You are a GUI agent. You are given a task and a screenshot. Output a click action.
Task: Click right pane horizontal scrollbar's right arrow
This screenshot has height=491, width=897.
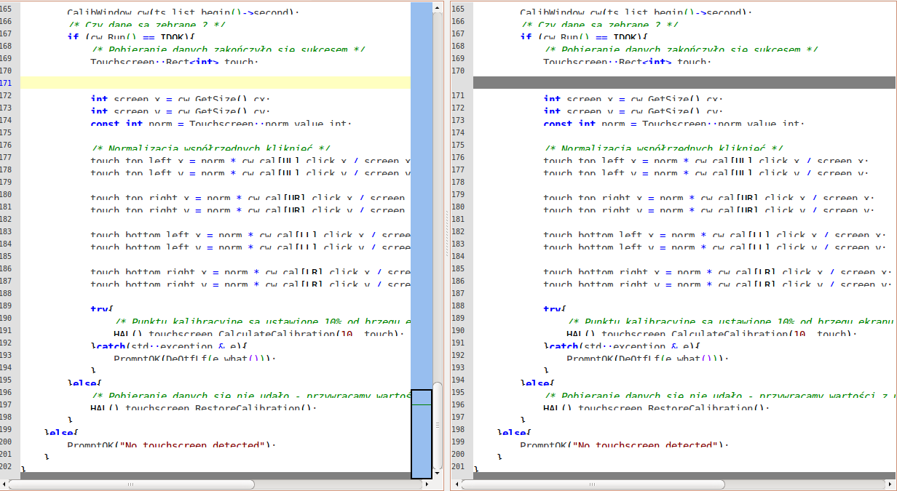pyautogui.click(x=890, y=484)
